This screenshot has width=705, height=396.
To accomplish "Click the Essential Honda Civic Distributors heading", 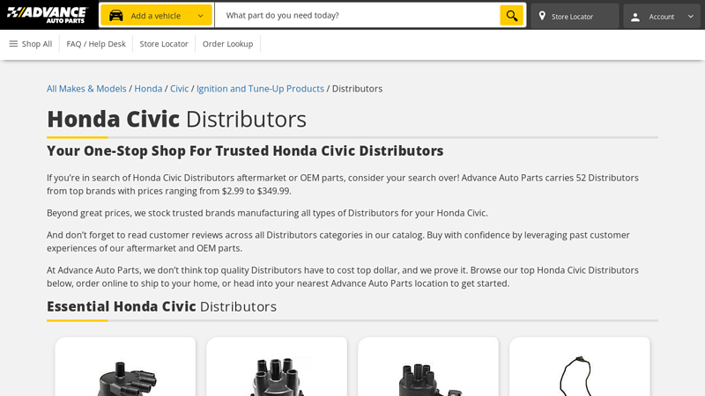I will tap(161, 306).
